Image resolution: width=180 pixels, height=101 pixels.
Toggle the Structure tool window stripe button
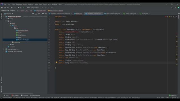[x=1, y=80]
